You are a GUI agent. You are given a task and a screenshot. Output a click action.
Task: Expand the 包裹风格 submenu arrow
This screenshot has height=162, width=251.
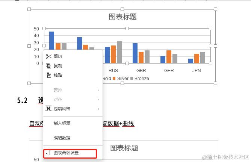coord(98,109)
